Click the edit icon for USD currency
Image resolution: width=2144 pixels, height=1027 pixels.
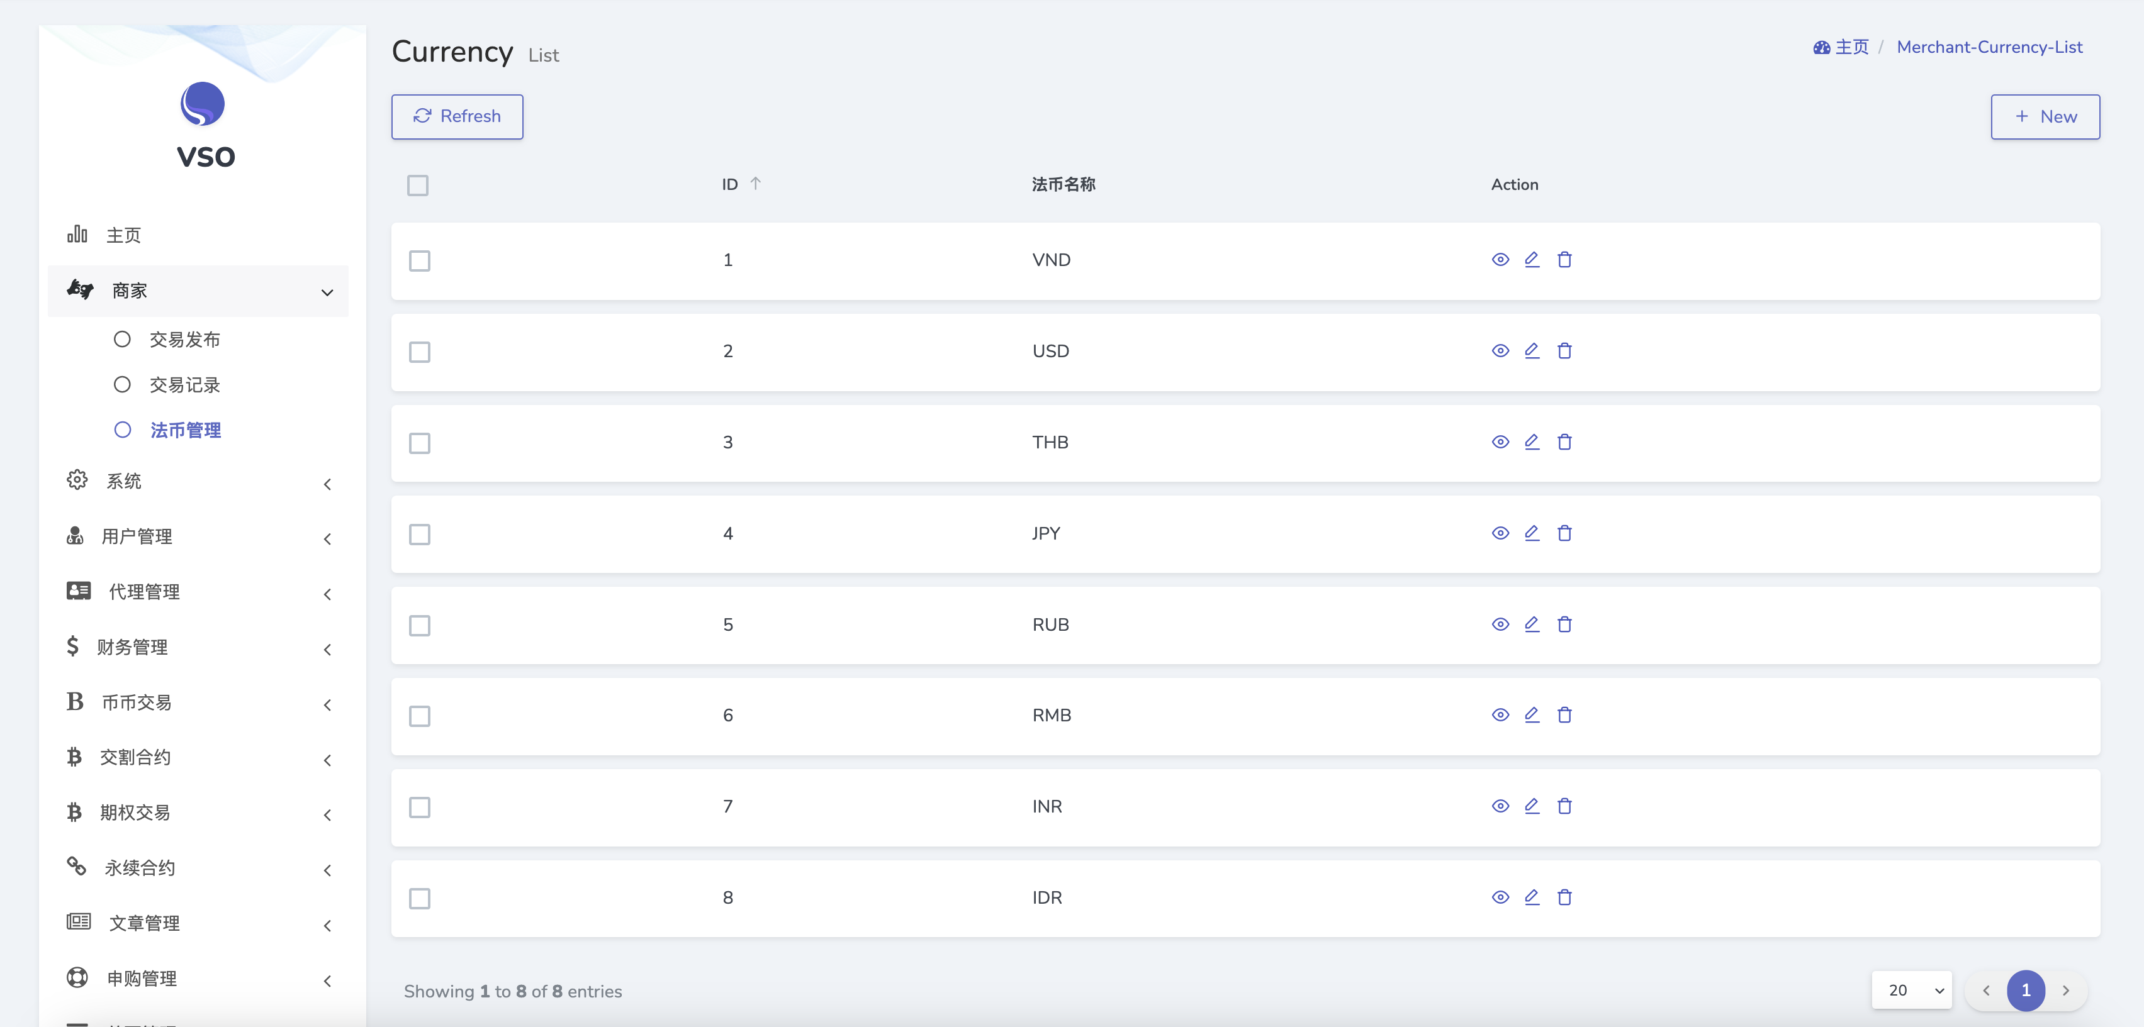coord(1533,351)
